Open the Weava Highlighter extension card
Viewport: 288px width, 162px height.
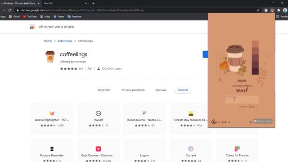point(52,119)
